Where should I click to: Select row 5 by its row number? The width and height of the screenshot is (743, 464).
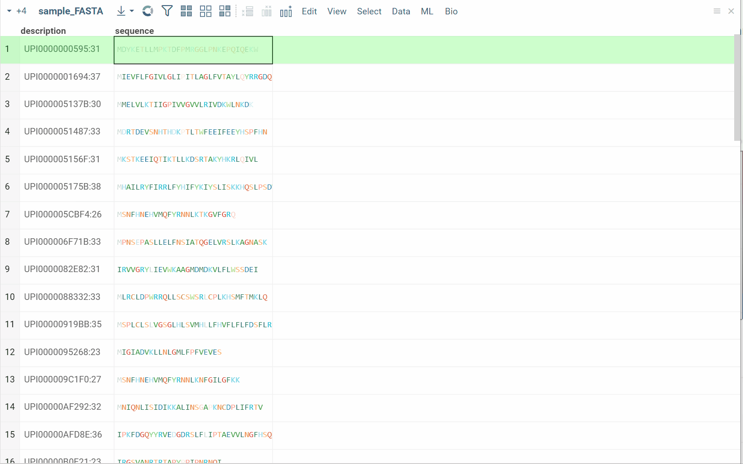pos(7,159)
